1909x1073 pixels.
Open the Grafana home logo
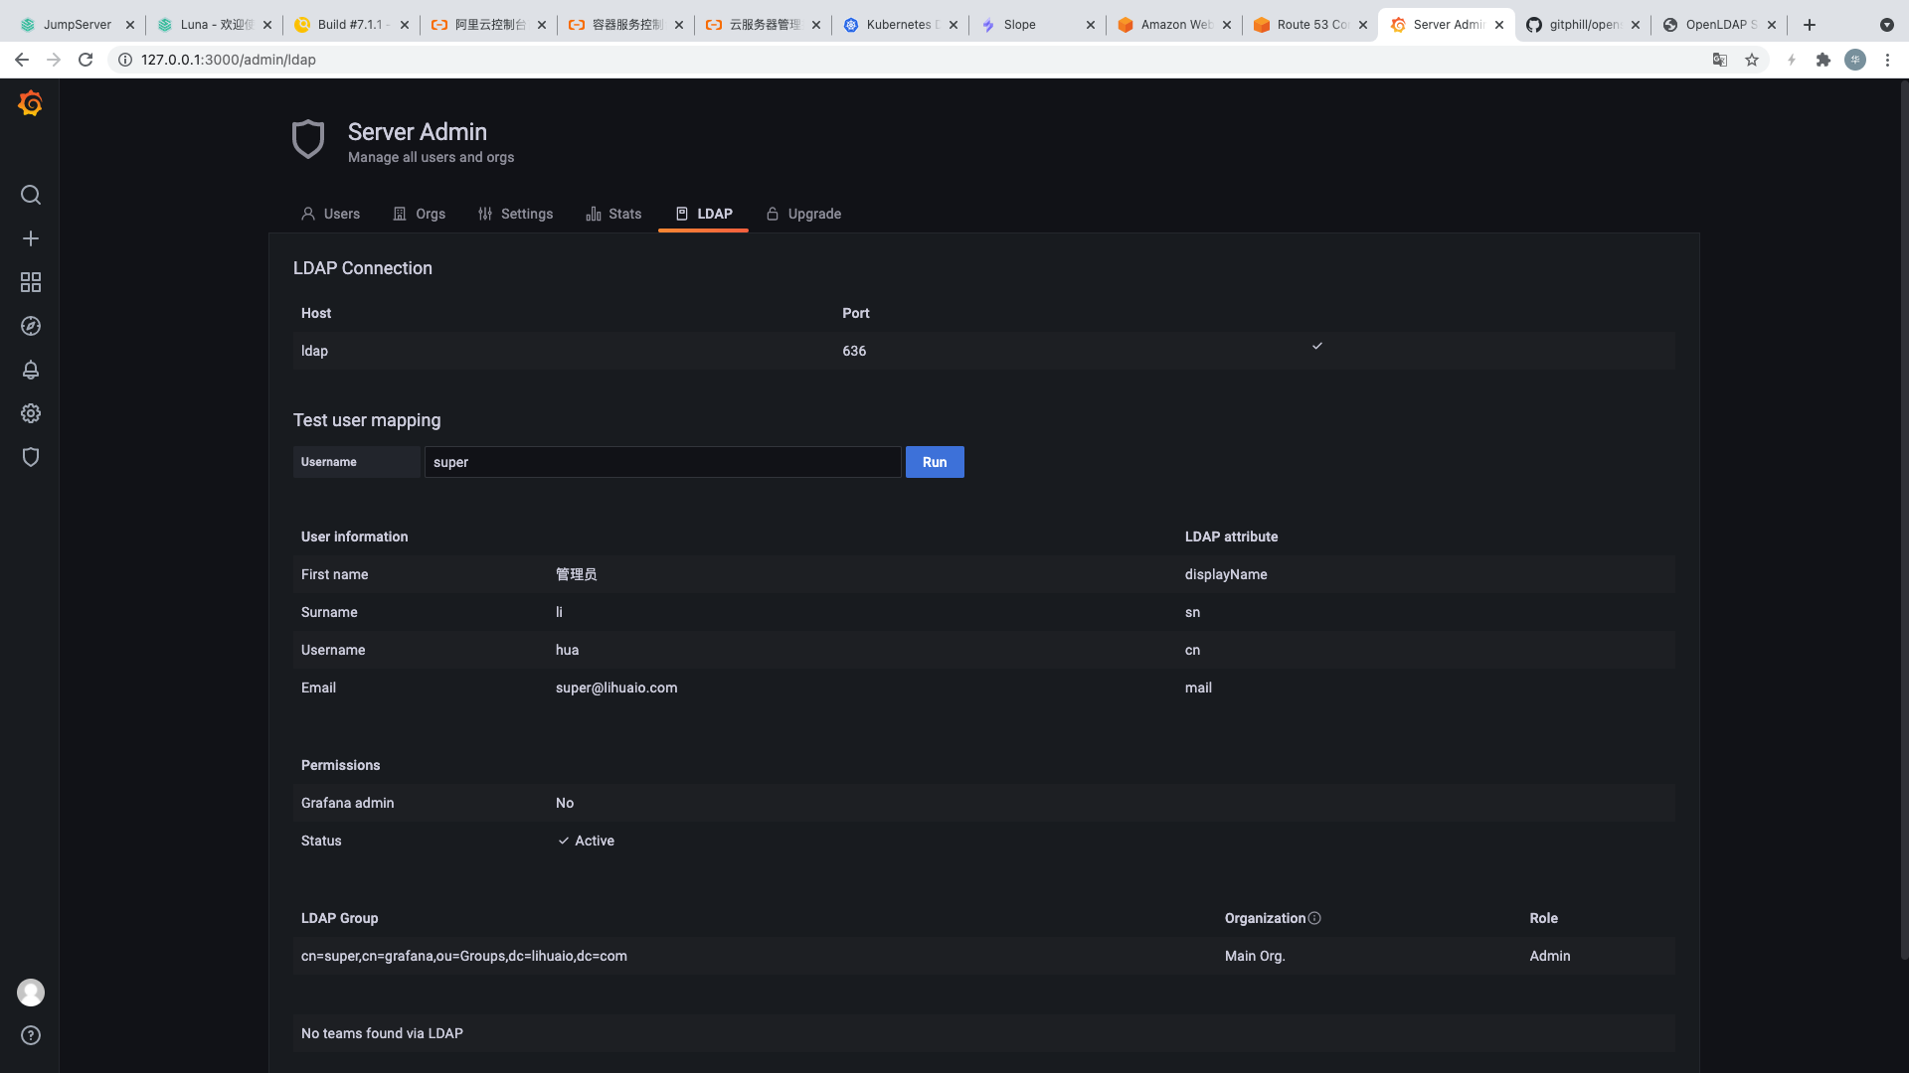coord(30,103)
